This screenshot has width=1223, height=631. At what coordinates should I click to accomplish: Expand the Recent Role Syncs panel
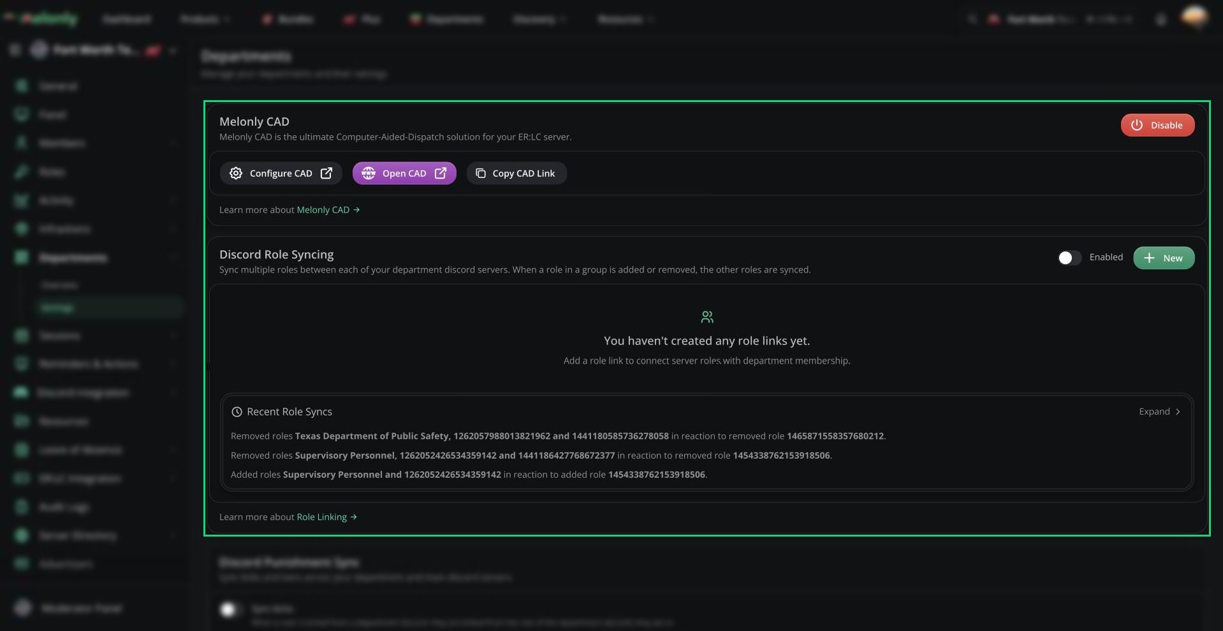(1159, 412)
